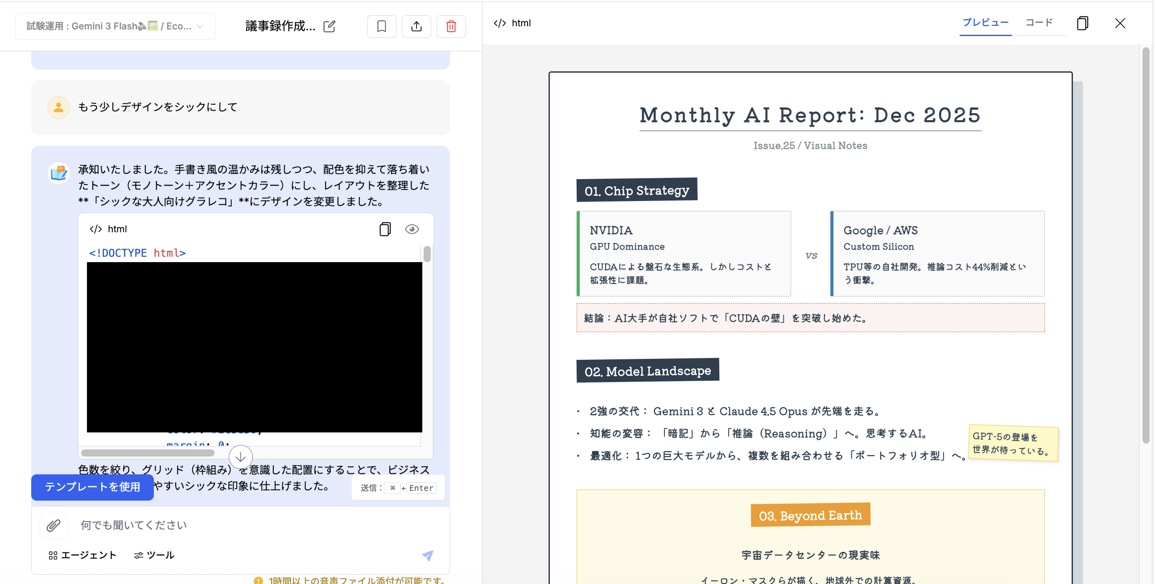Image resolution: width=1155 pixels, height=584 pixels.
Task: Delete the conversation with the red trash icon
Action: pos(451,26)
